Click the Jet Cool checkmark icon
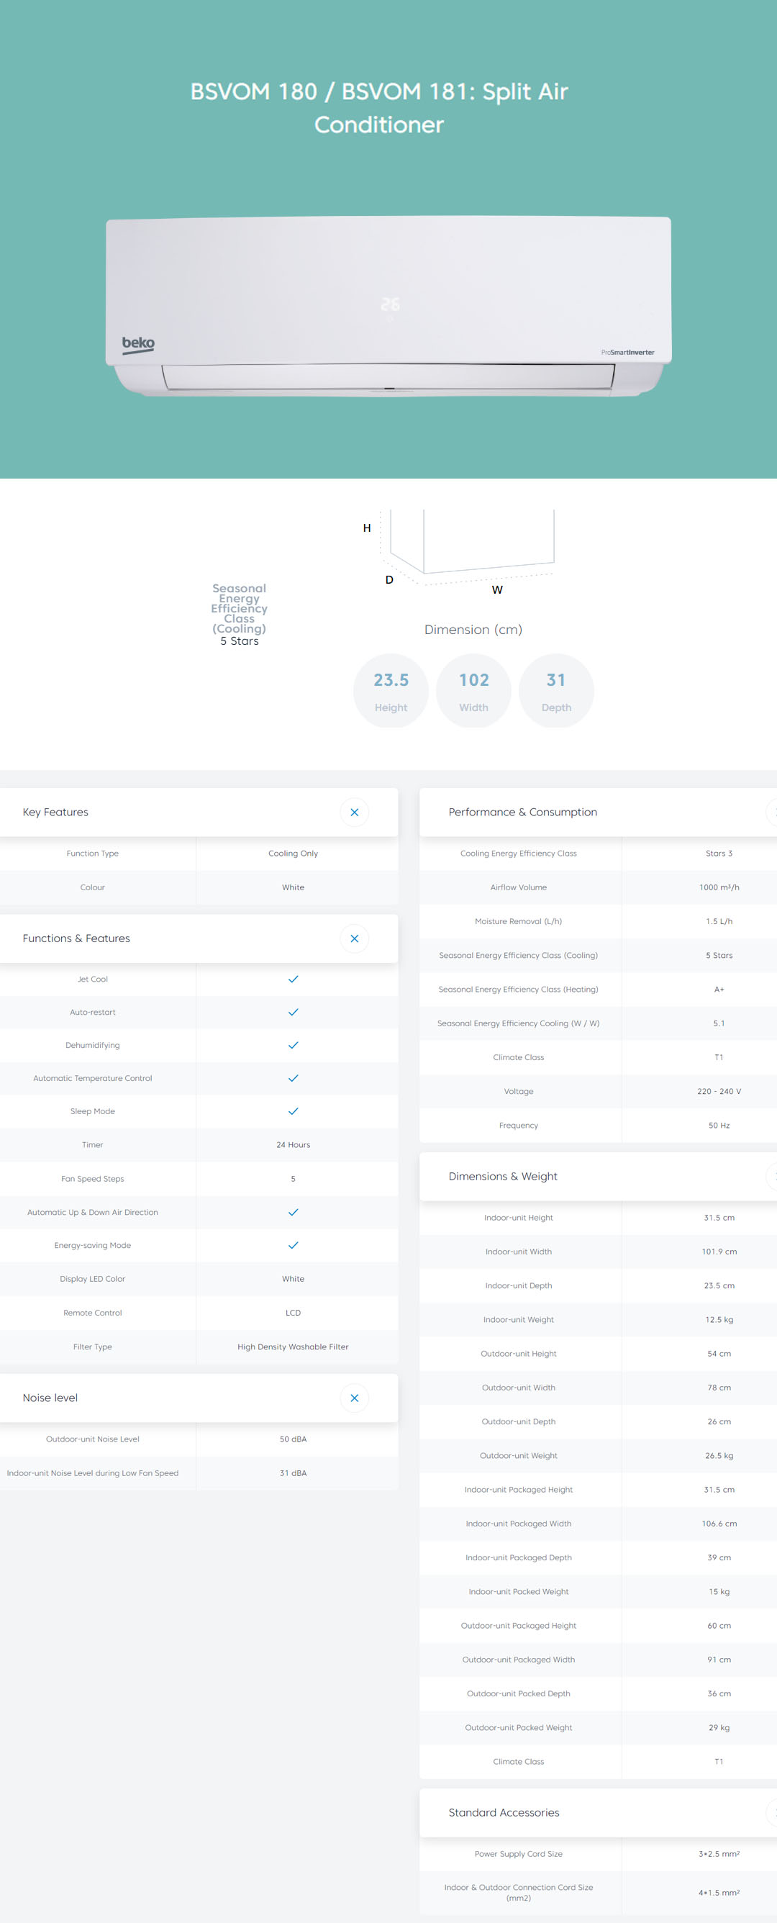Image resolution: width=777 pixels, height=1923 pixels. coord(293,979)
